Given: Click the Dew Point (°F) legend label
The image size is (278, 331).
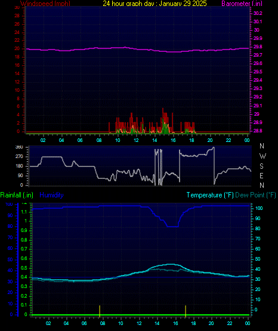Looking at the screenshot, I should 255,195.
